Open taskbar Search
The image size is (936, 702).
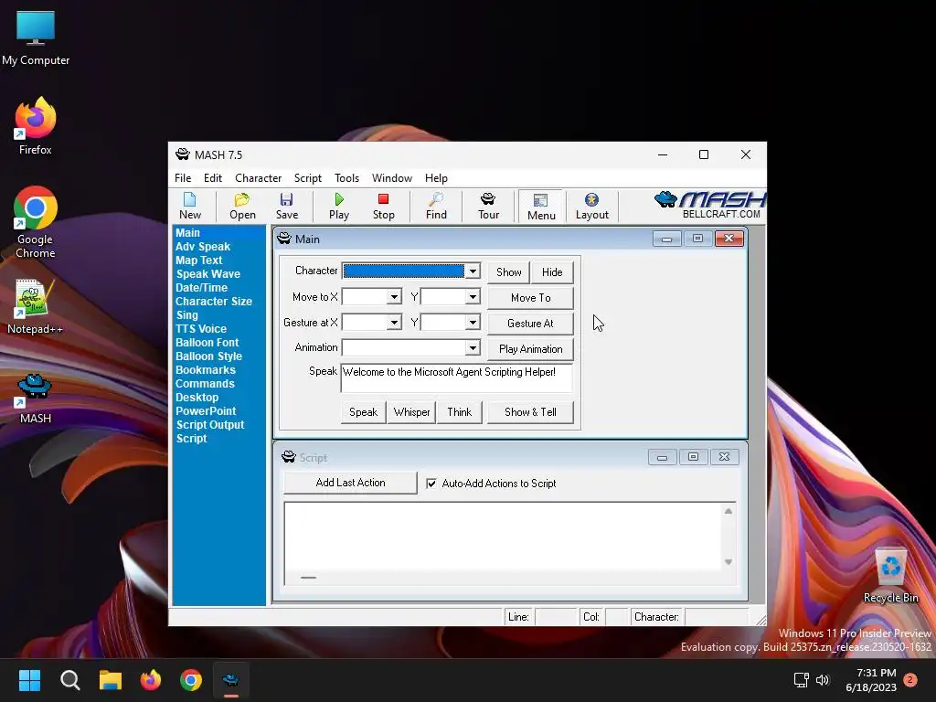[x=69, y=680]
